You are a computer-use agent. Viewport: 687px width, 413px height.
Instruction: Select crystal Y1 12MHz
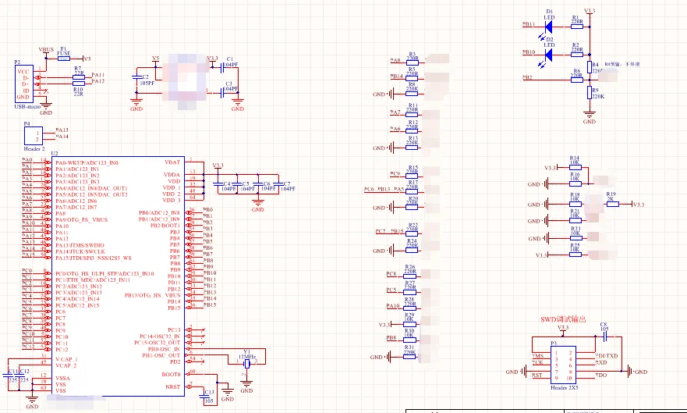pyautogui.click(x=247, y=364)
